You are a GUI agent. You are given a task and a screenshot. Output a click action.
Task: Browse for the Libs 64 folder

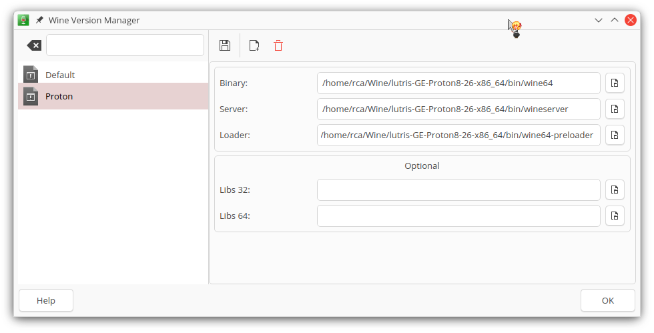pos(615,216)
